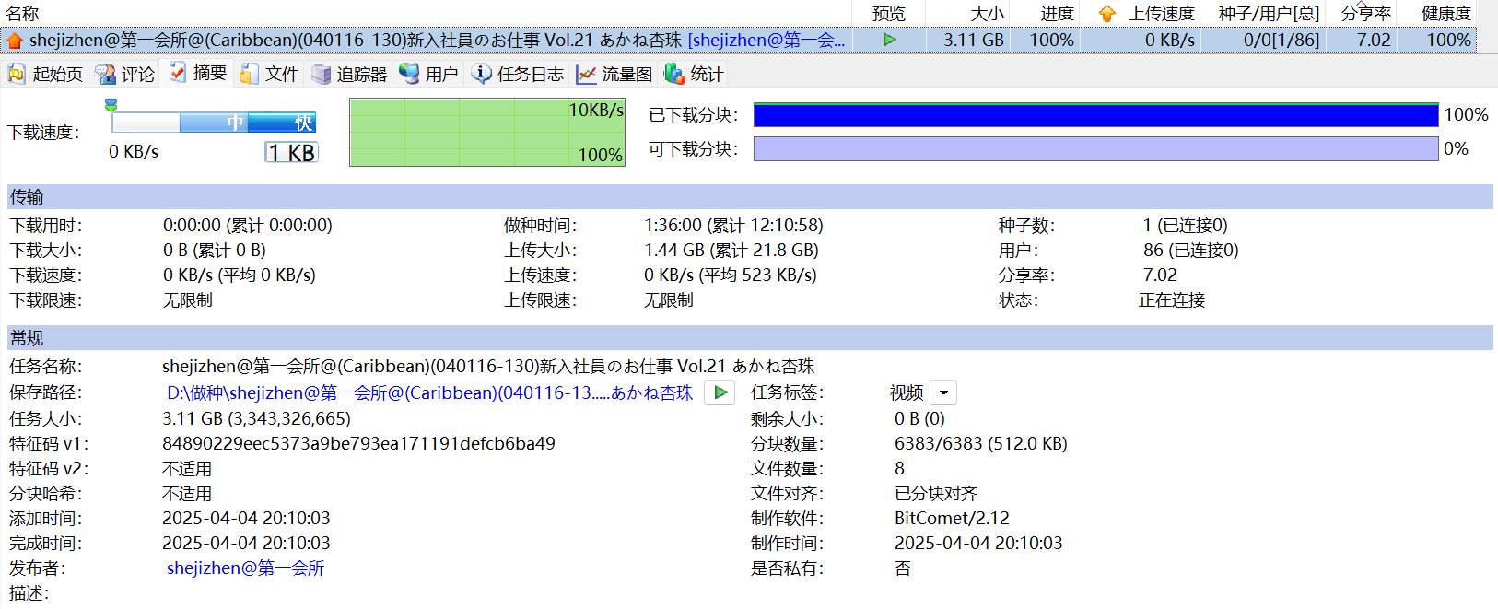Click the 发布者 shejizhen@第一会所 link
This screenshot has width=1498, height=609.
click(245, 568)
